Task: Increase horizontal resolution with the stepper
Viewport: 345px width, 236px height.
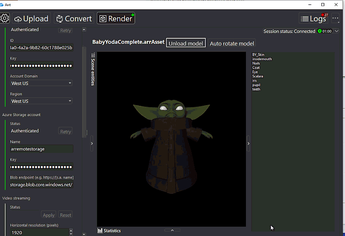Action: tap(71, 231)
